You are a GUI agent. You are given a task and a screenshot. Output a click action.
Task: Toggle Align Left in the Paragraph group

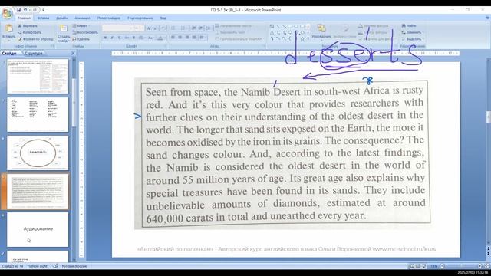coord(173,38)
